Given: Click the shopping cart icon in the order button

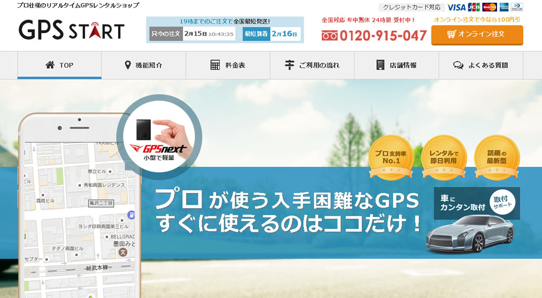Looking at the screenshot, I should coord(451,34).
